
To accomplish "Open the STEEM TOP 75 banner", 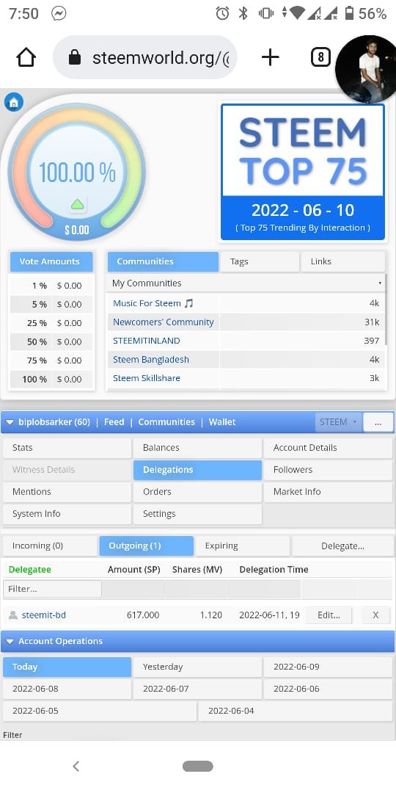I will click(x=303, y=172).
